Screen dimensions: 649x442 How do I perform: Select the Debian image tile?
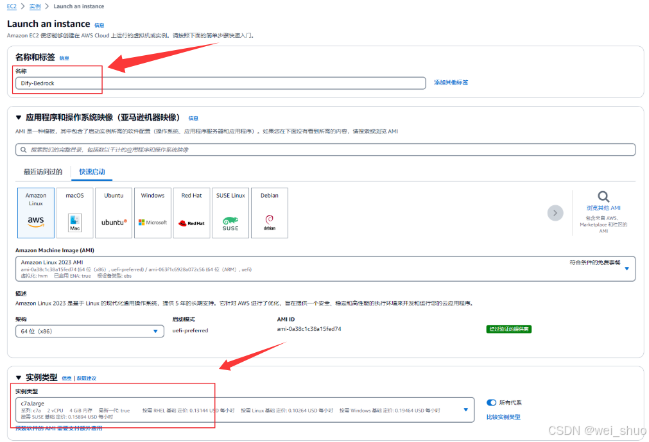coord(270,213)
